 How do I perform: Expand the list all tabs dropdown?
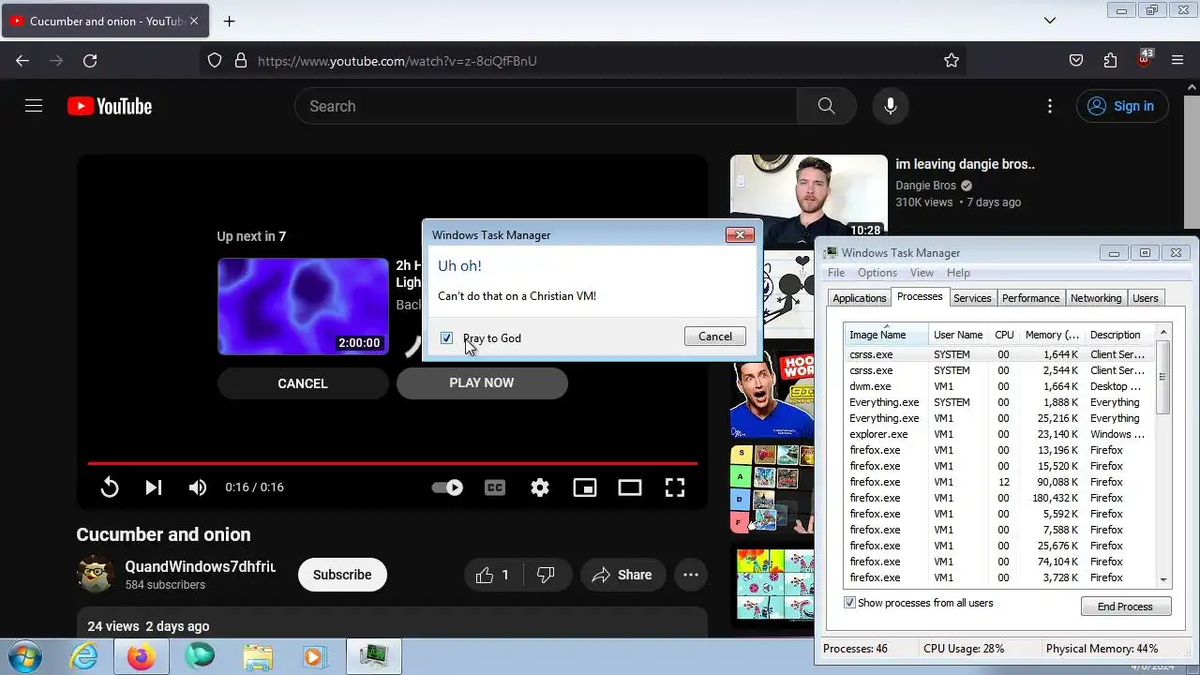tap(1050, 21)
